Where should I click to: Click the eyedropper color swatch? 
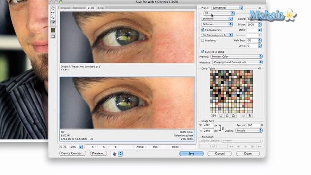point(53,30)
